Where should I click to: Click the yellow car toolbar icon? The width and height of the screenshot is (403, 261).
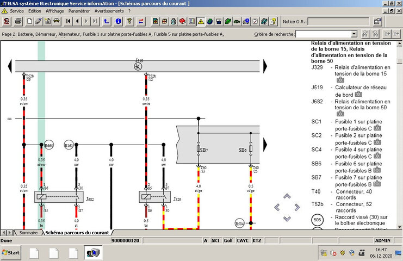57,21
